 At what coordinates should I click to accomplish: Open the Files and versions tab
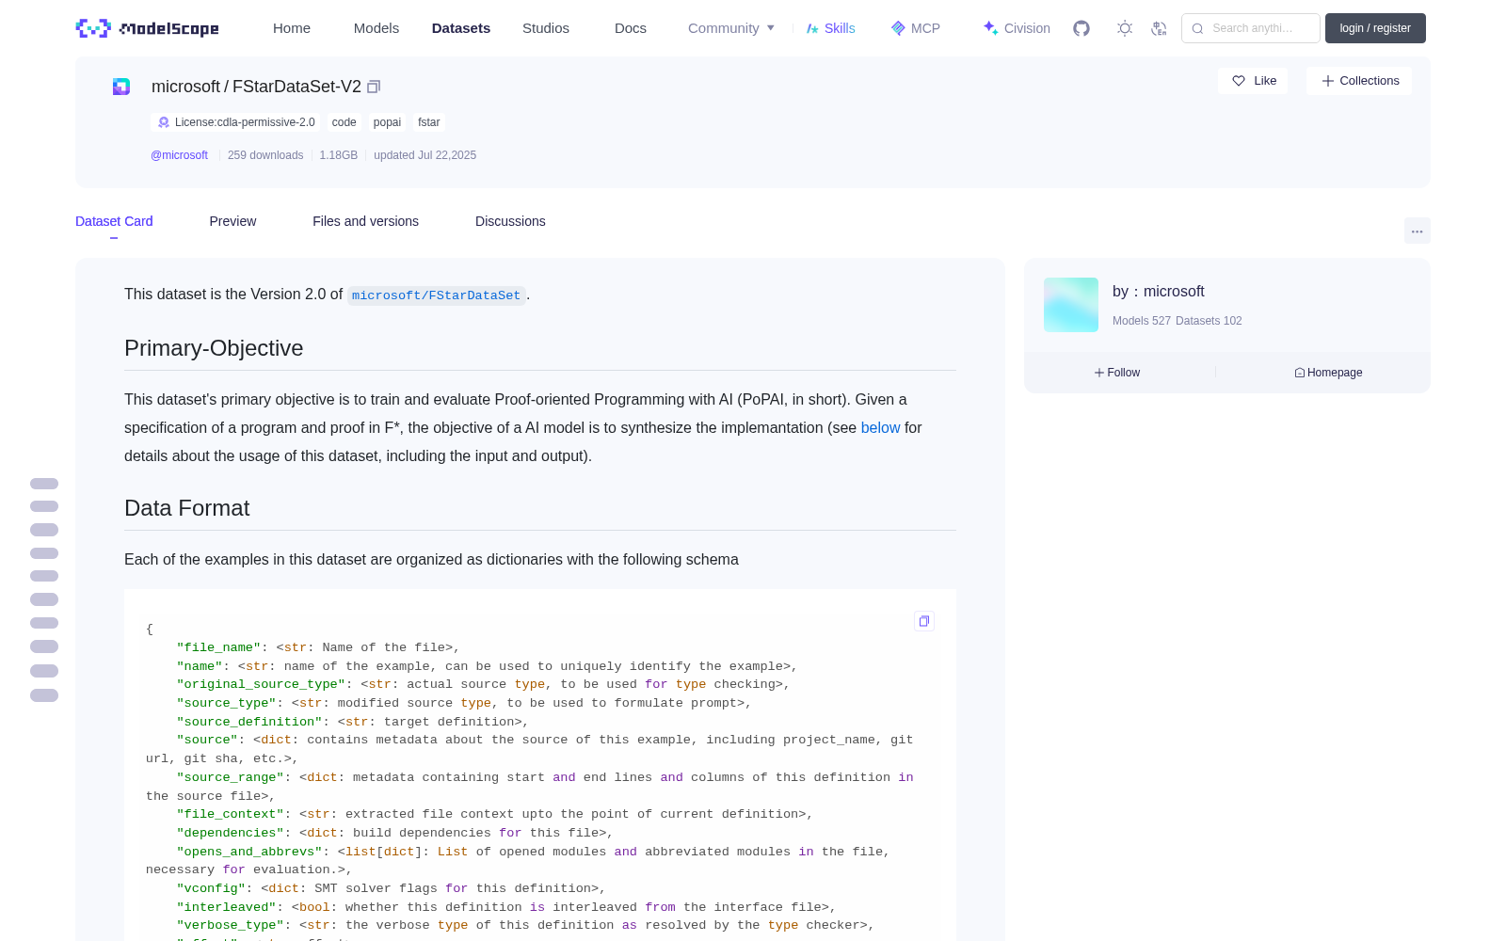click(365, 221)
